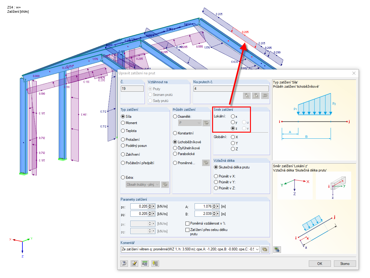Enable Poměrná vzdálenost v % checkbox
The height and width of the screenshot is (278, 370).
pos(188,223)
